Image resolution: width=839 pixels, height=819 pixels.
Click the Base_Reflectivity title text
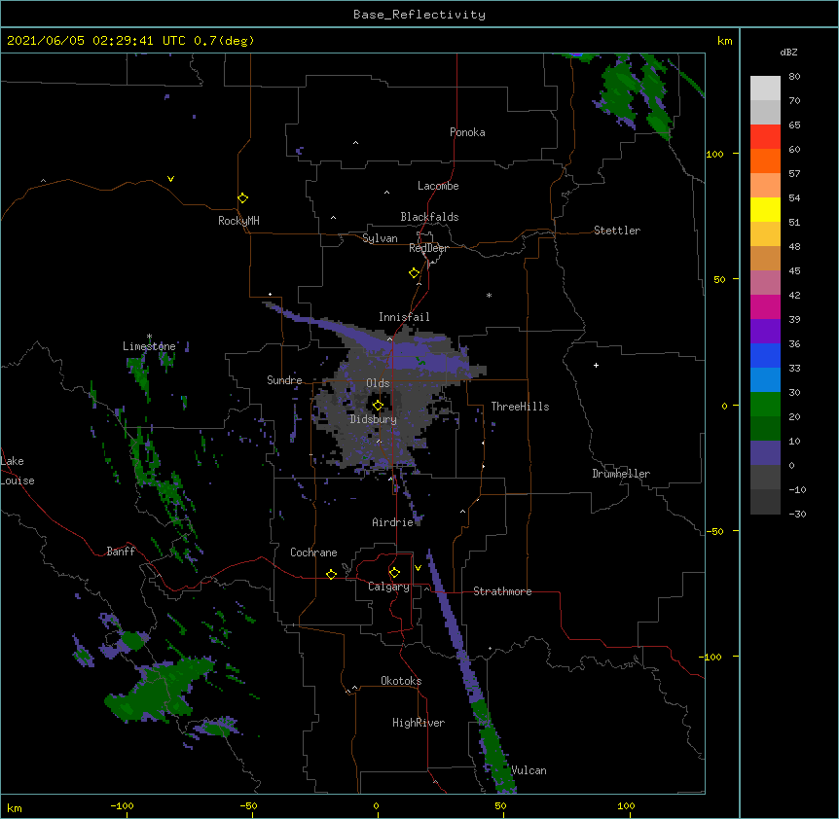419,15
